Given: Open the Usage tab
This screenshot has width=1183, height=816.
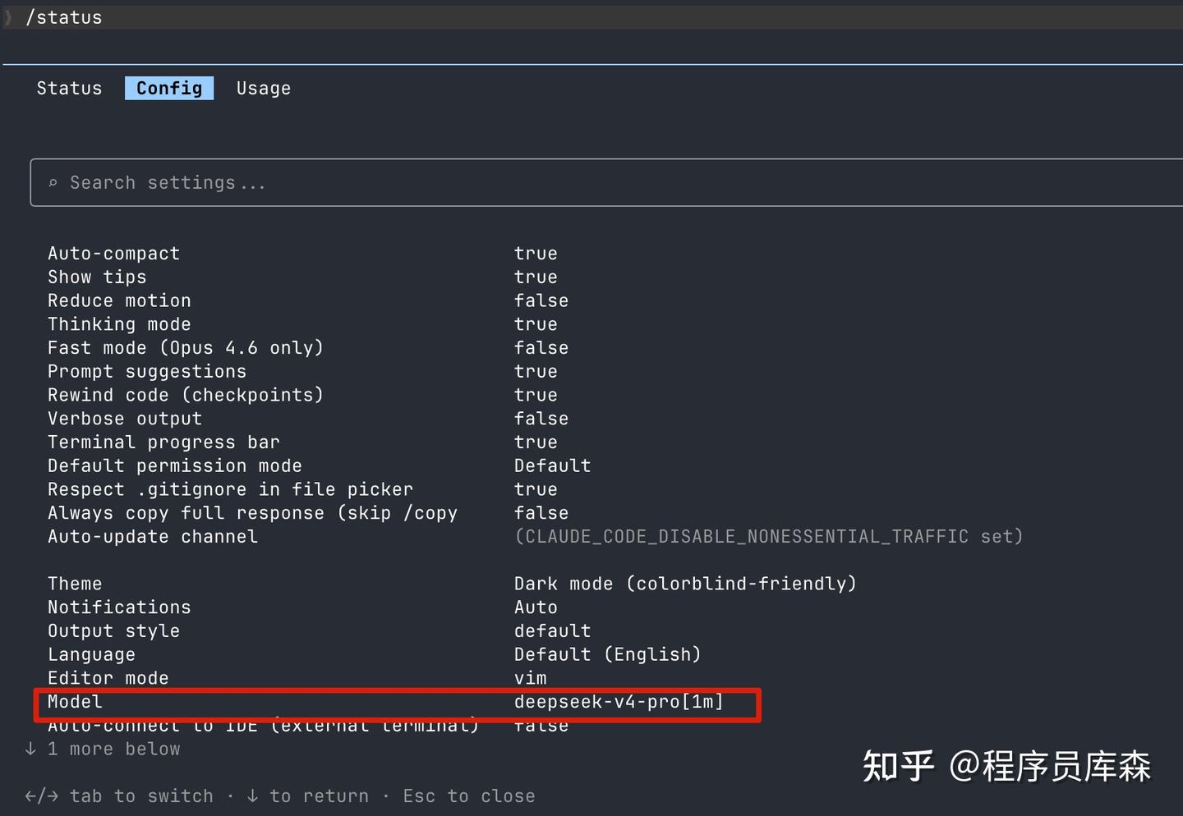Looking at the screenshot, I should pyautogui.click(x=264, y=88).
